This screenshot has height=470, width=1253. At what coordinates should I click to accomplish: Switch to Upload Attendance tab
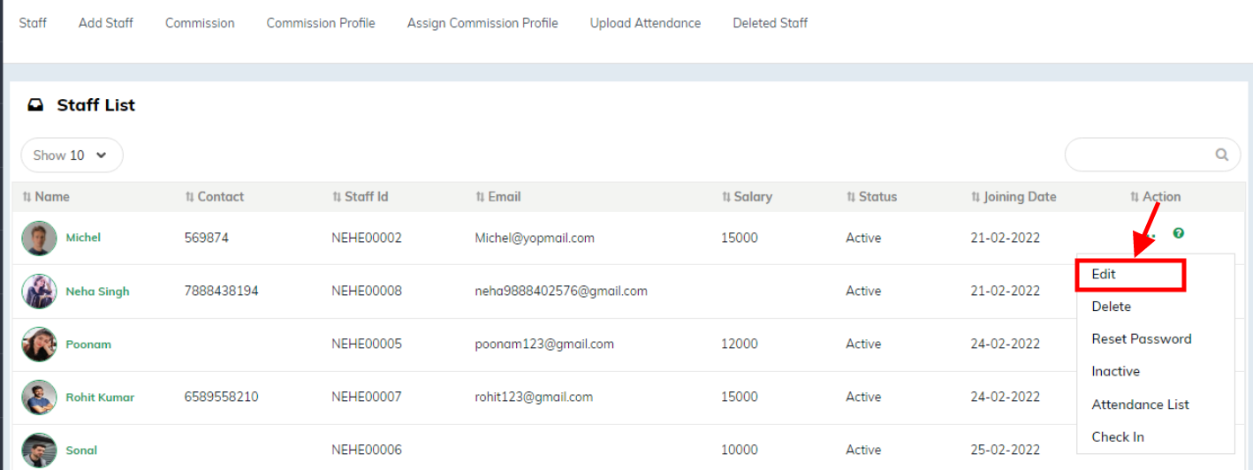click(645, 23)
